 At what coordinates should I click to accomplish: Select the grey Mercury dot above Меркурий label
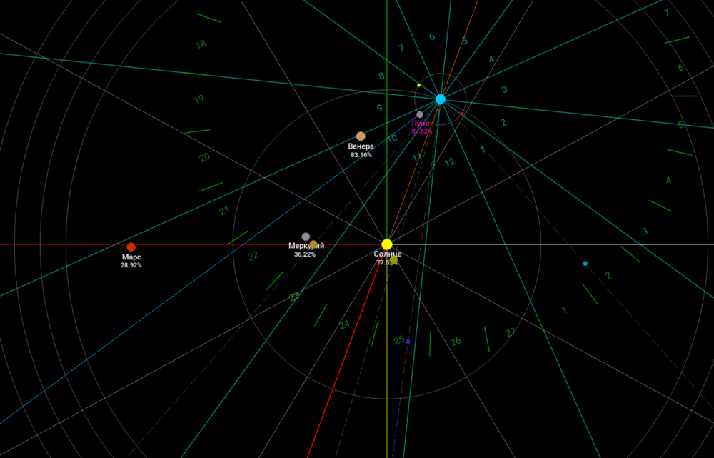[x=306, y=237]
